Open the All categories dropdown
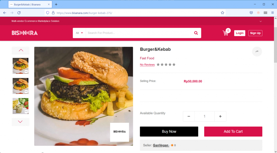Screen dimensions: 277x153 (x=79, y=33)
